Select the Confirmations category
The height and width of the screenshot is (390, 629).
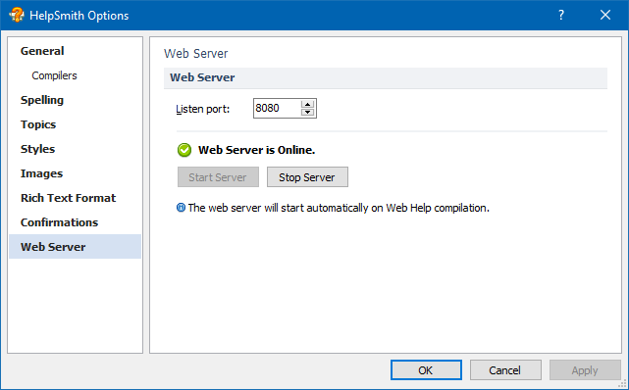[75, 222]
